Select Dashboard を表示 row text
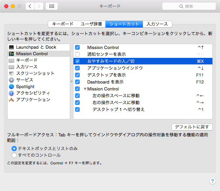The image size is (220, 191). 105,82
